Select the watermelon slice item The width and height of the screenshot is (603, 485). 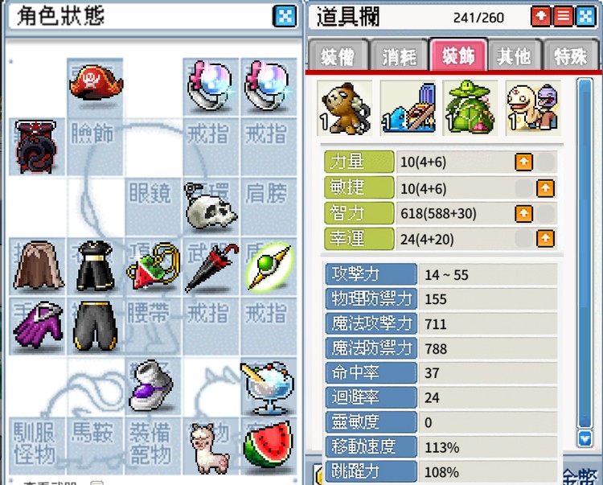pyautogui.click(x=268, y=443)
